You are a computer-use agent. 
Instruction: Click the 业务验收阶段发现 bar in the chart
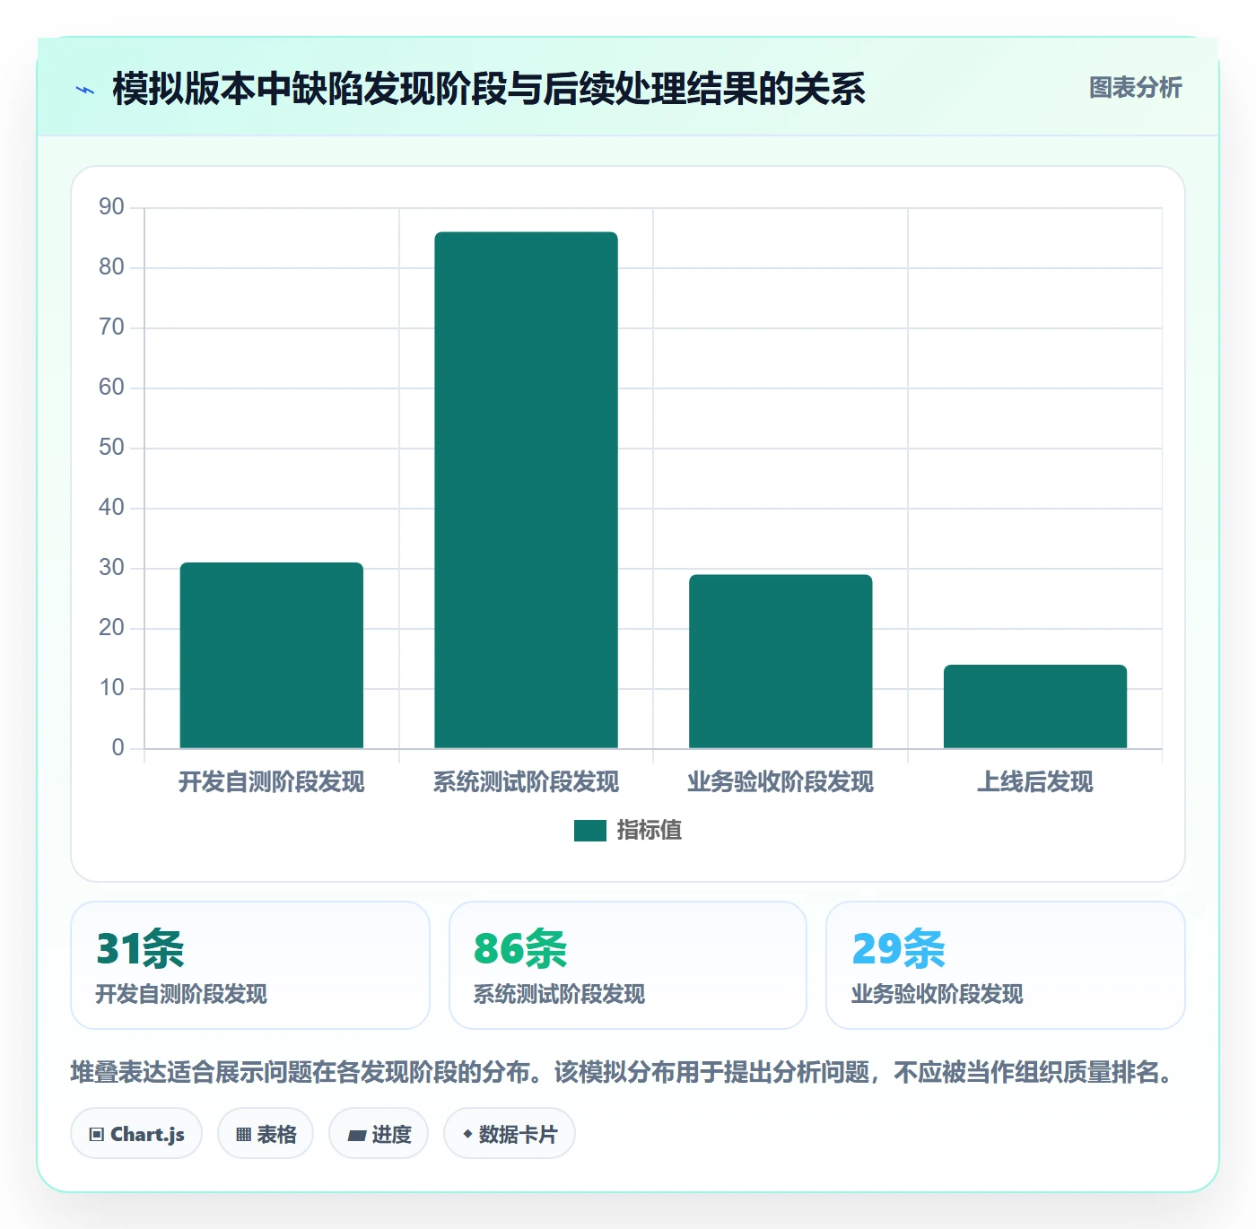click(781, 661)
